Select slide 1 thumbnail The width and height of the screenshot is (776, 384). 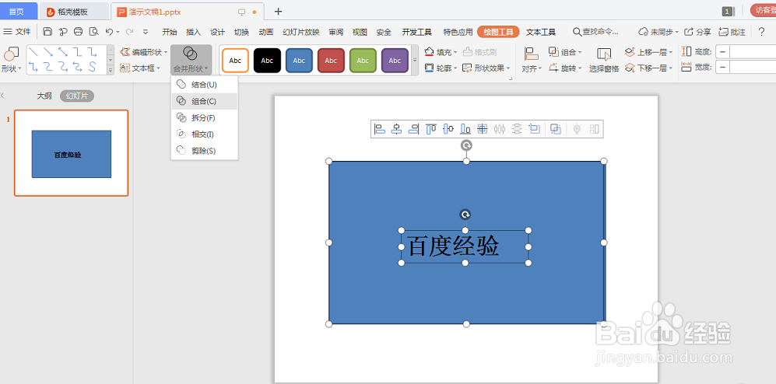point(72,152)
